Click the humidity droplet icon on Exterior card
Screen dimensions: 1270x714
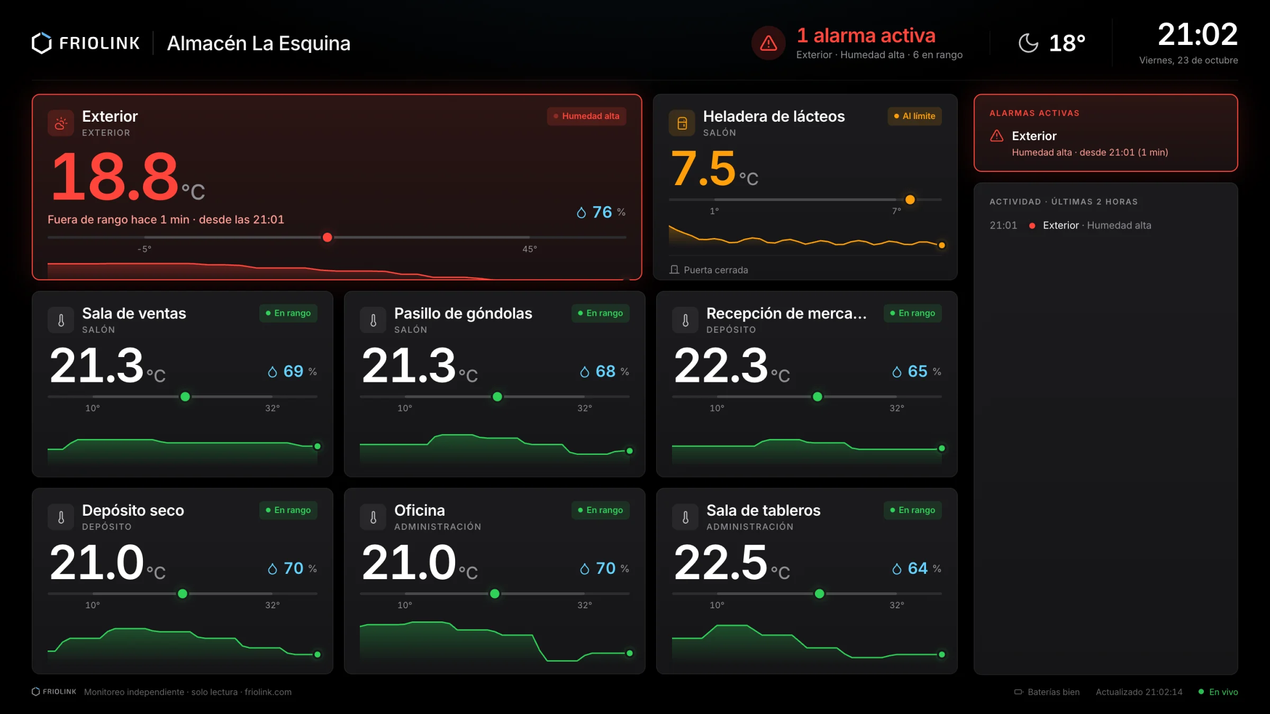point(581,213)
